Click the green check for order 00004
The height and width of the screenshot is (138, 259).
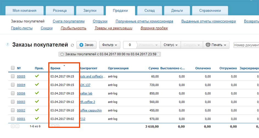click(x=37, y=85)
